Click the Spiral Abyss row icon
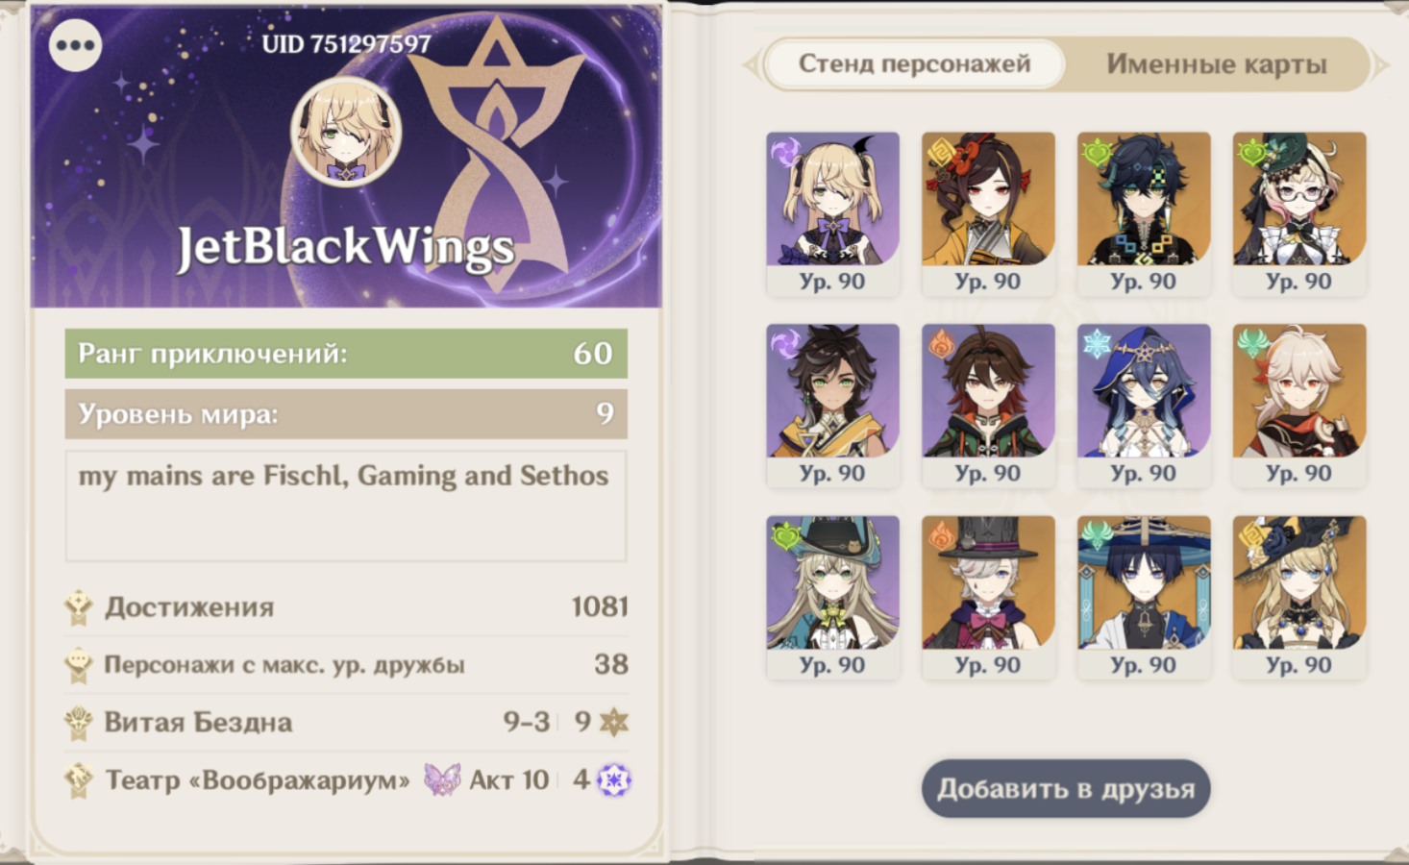This screenshot has height=865, width=1409. [79, 723]
